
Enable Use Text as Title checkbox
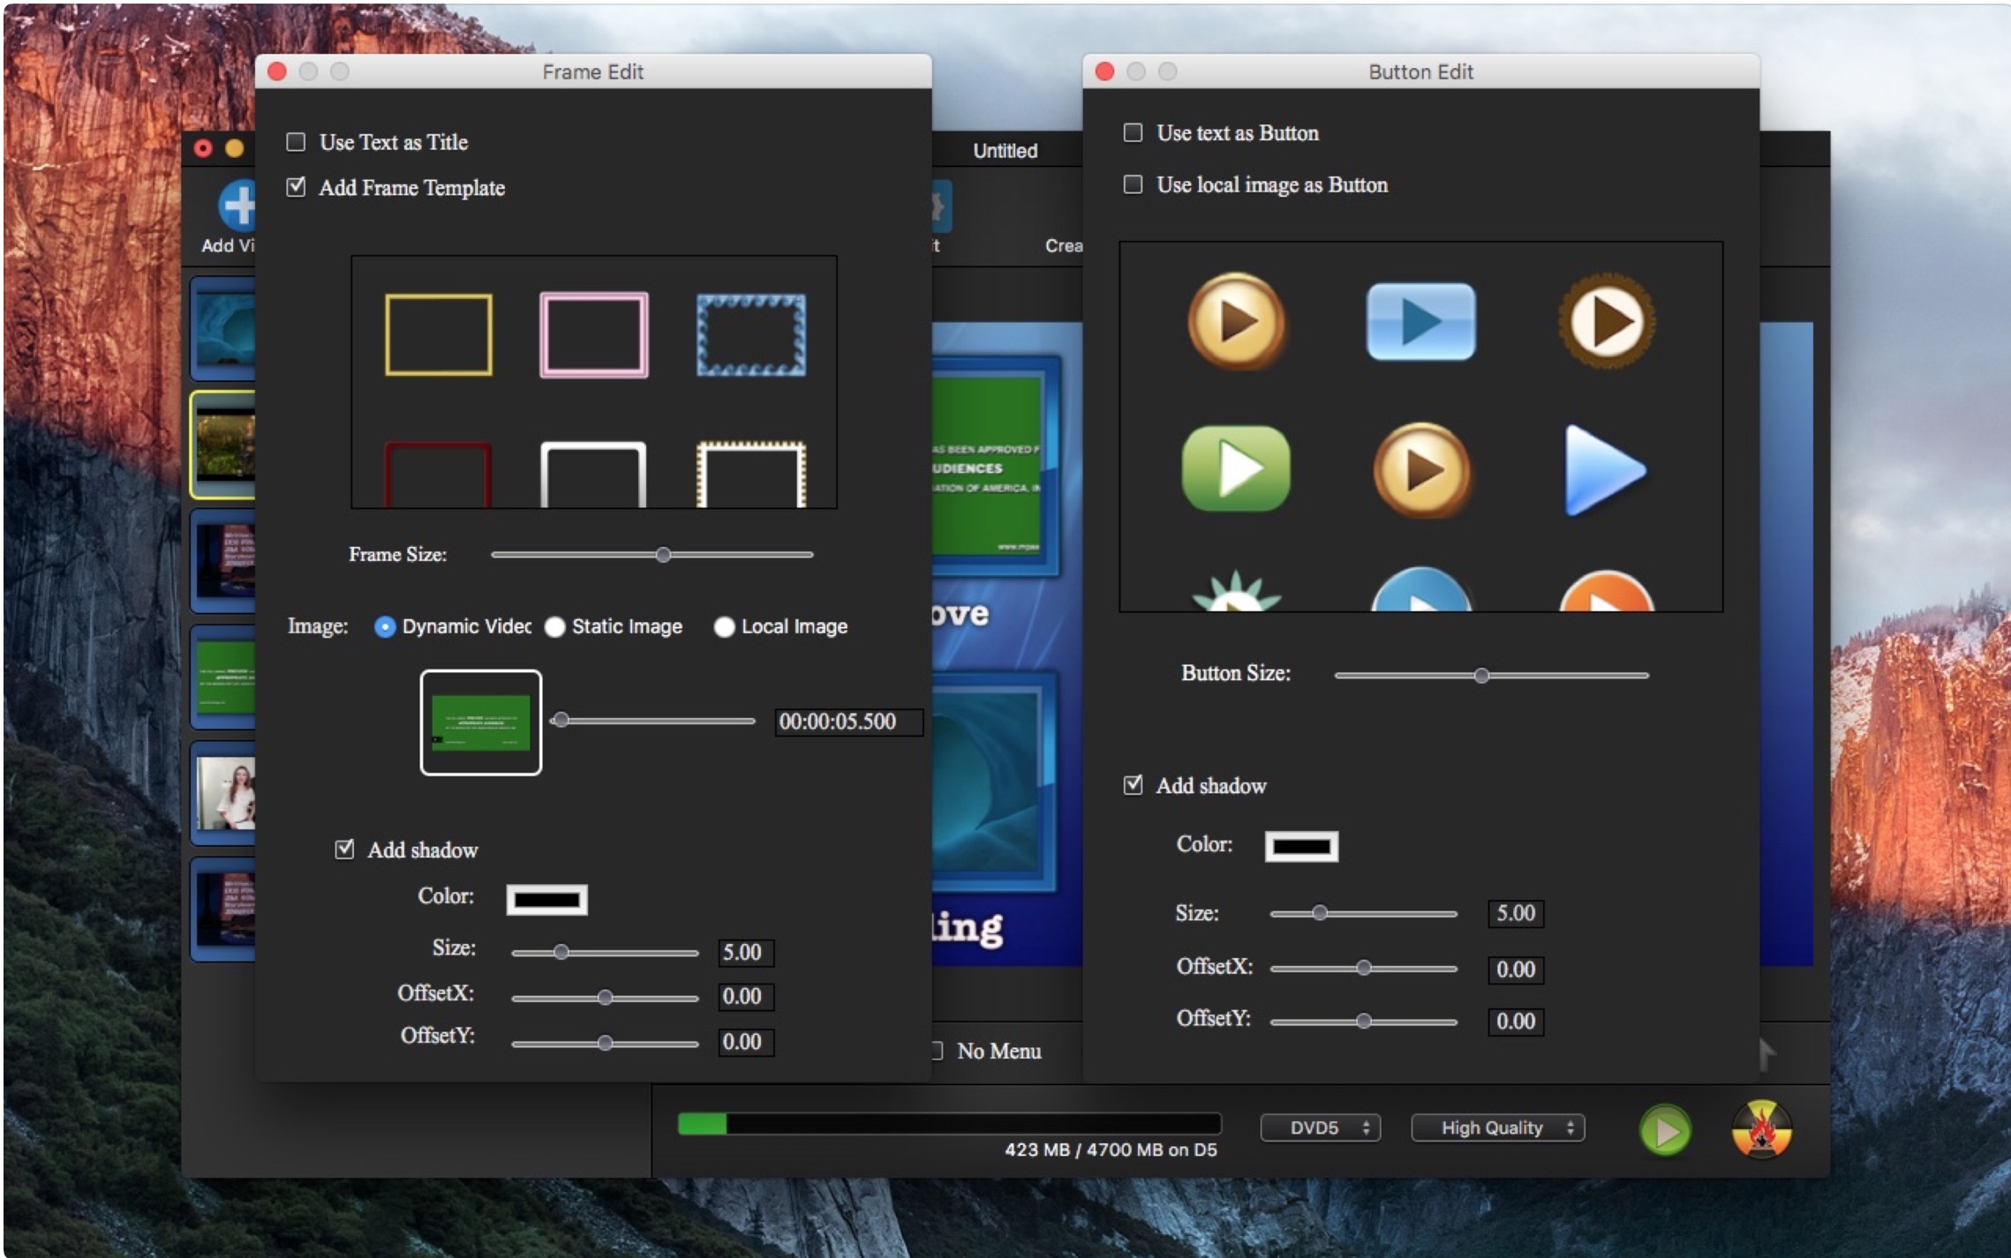[x=297, y=142]
